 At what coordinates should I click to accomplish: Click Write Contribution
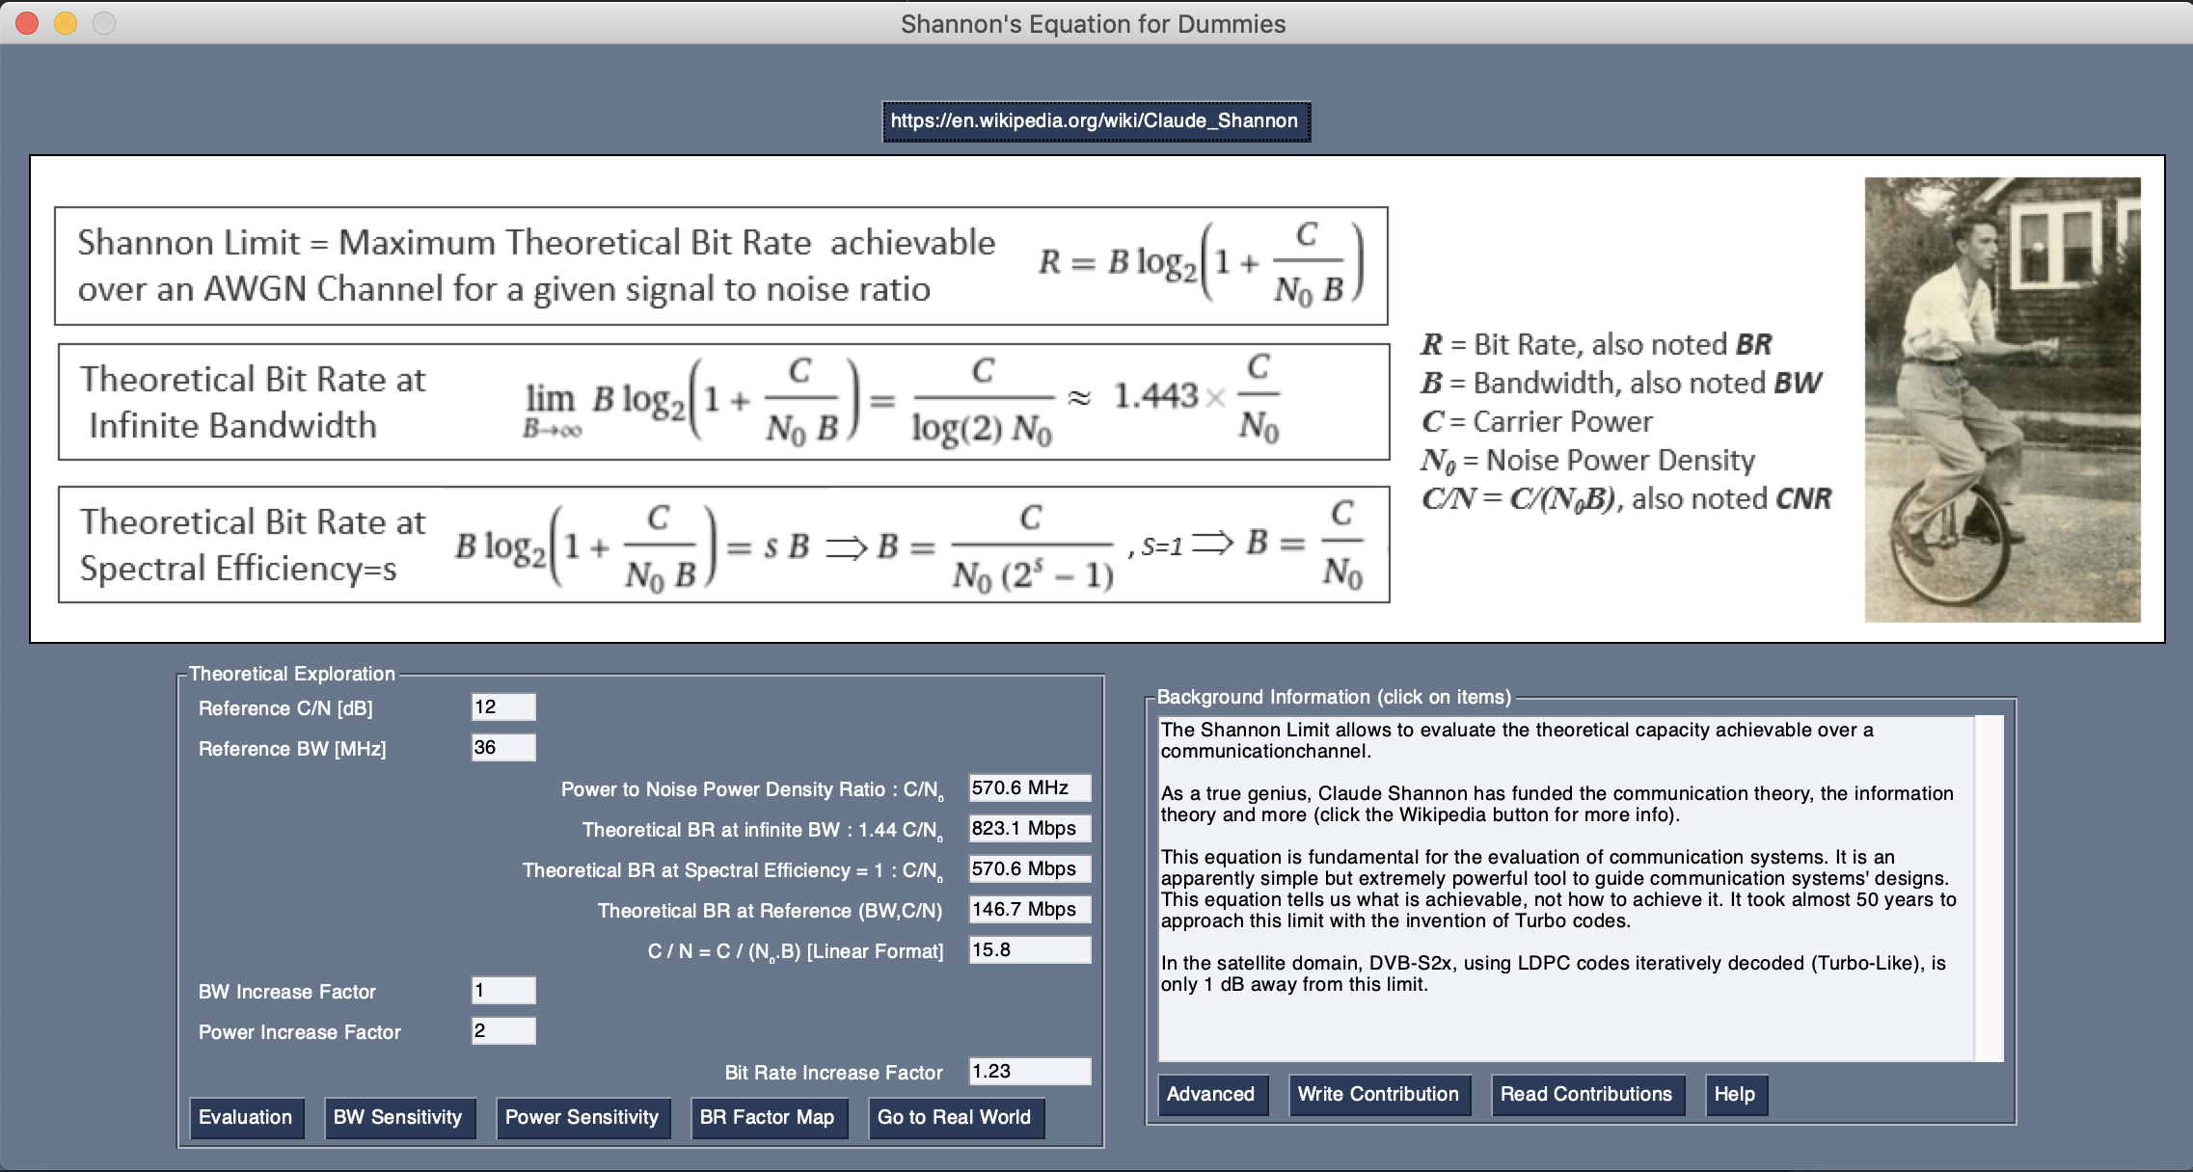point(1379,1095)
